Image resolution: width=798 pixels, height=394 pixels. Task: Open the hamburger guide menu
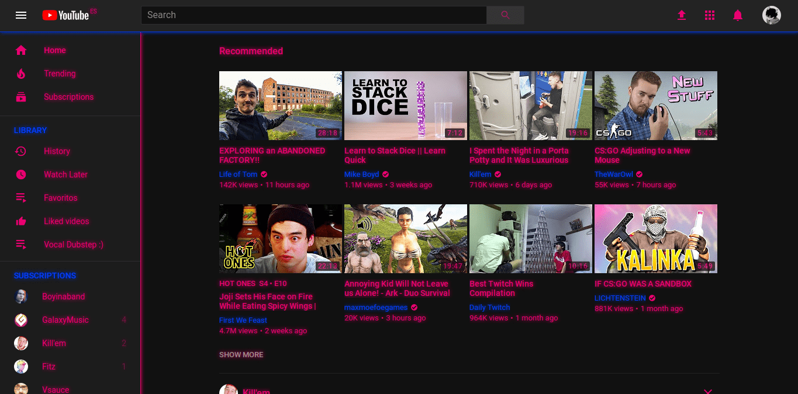point(21,15)
